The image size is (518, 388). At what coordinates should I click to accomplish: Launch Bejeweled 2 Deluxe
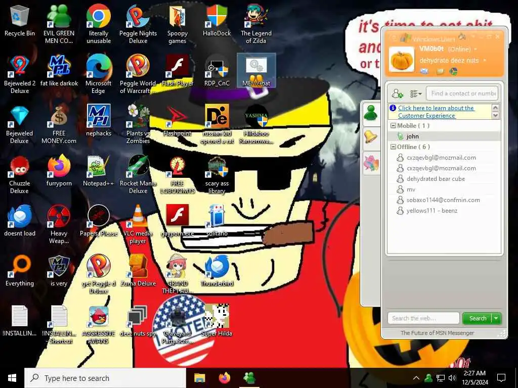coord(20,75)
